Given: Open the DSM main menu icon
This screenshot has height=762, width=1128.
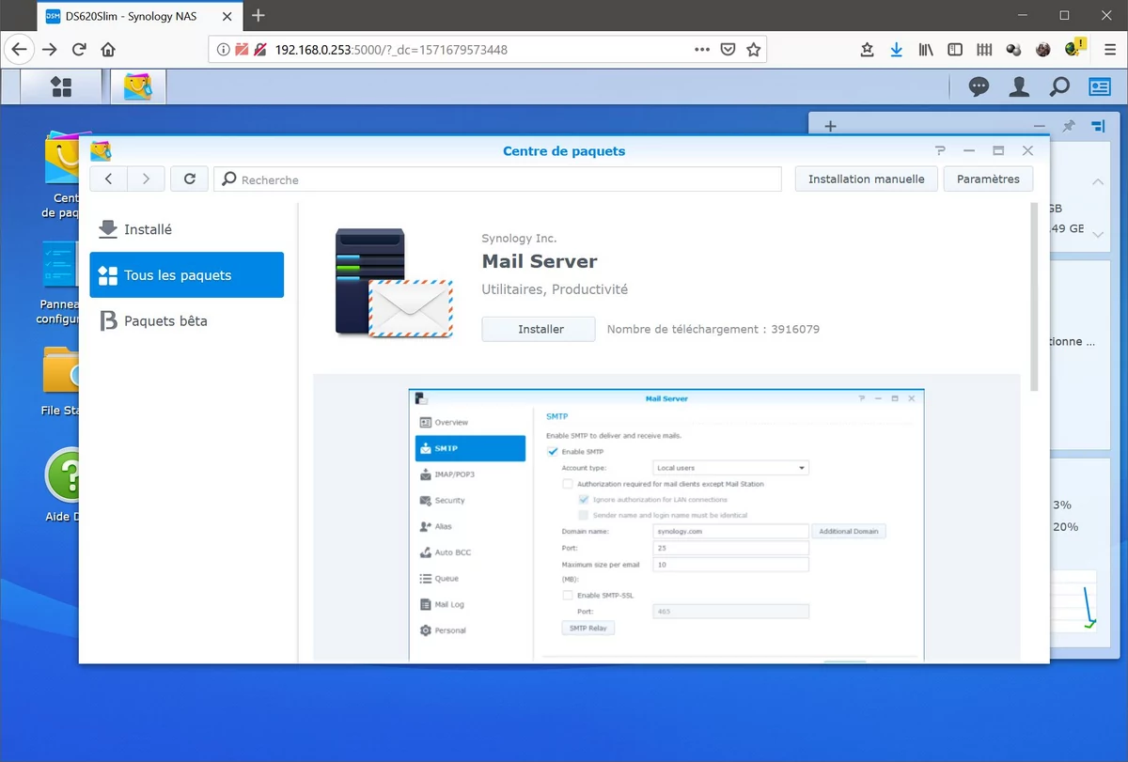Looking at the screenshot, I should [61, 87].
